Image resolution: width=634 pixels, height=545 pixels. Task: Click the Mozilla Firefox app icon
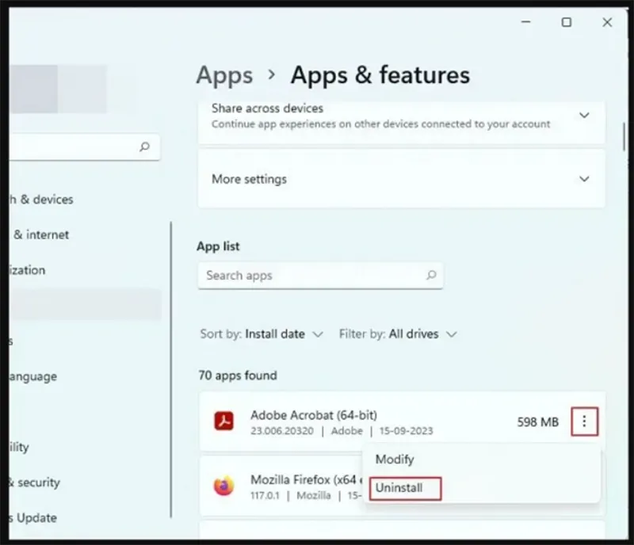tap(223, 486)
